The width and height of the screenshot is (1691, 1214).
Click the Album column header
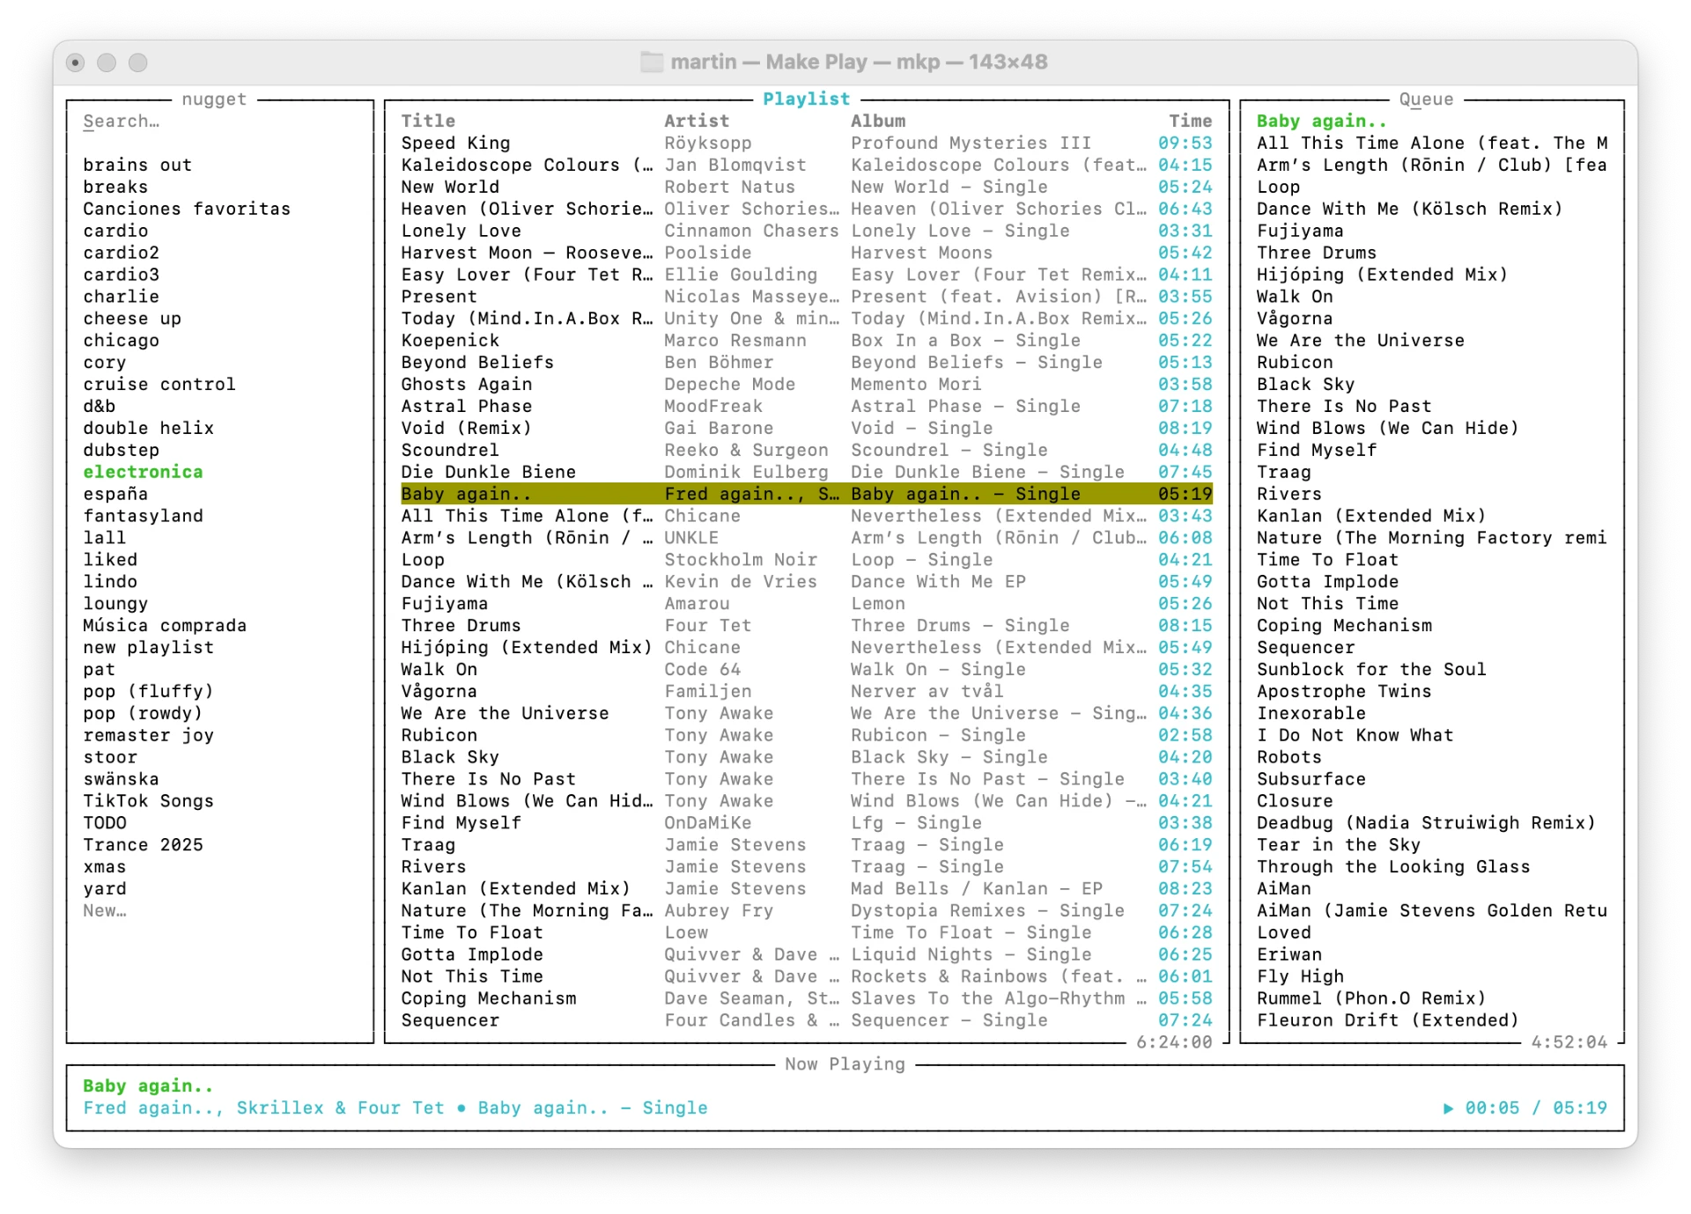(x=878, y=121)
